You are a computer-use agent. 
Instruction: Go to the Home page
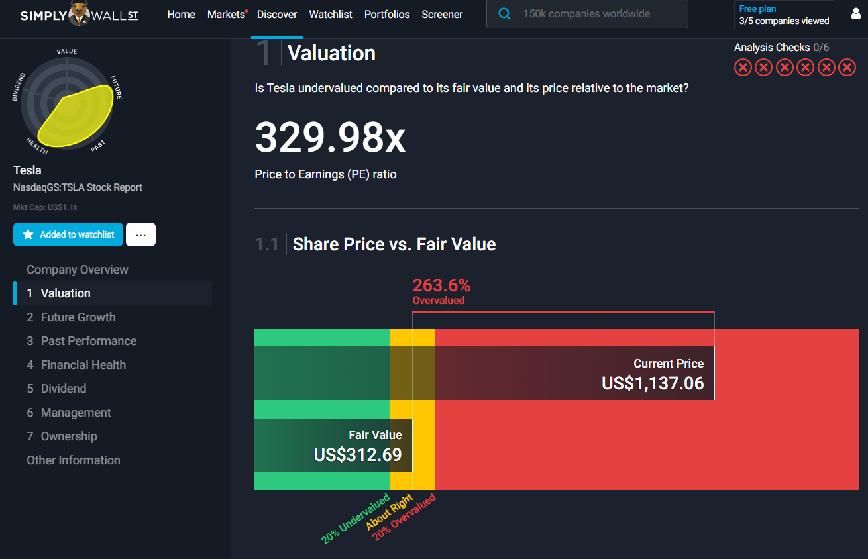tap(182, 14)
